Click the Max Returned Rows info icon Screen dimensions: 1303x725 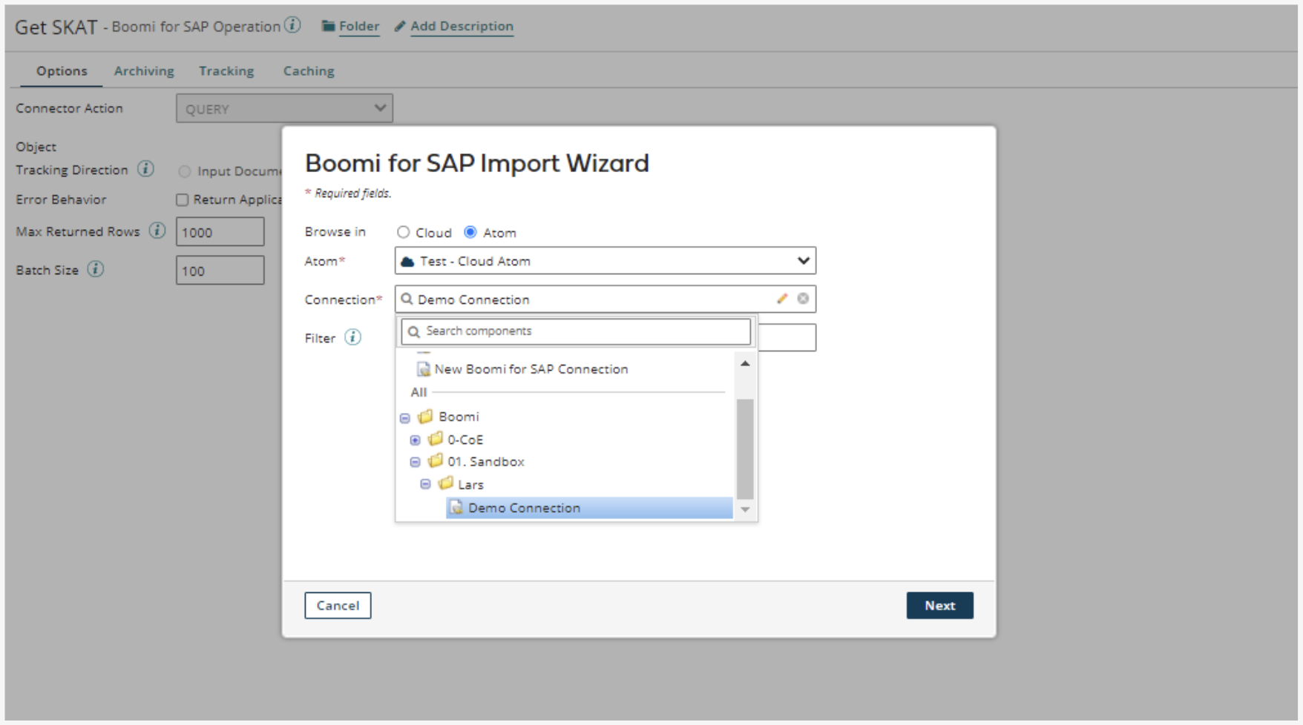tap(157, 231)
